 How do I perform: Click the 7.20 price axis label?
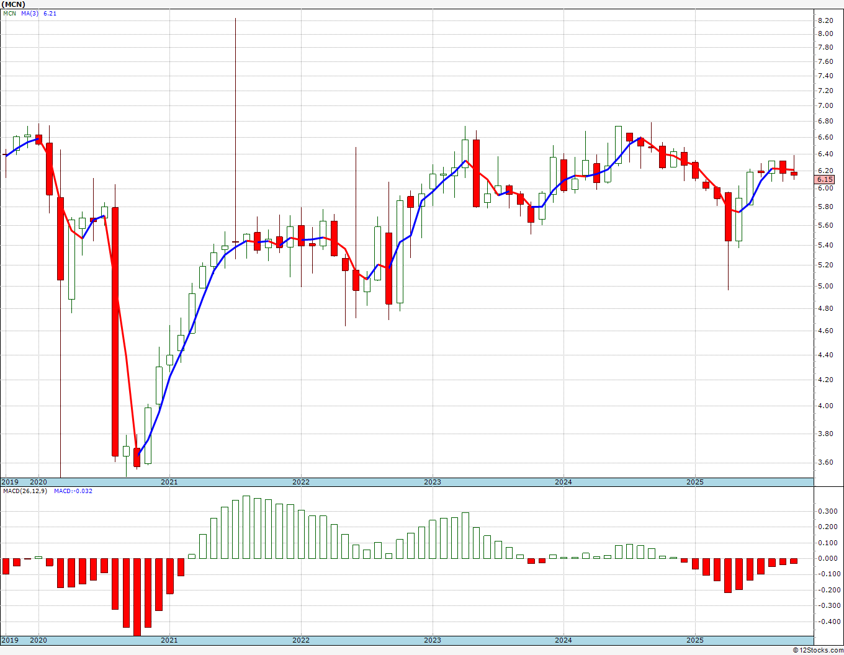(x=825, y=91)
